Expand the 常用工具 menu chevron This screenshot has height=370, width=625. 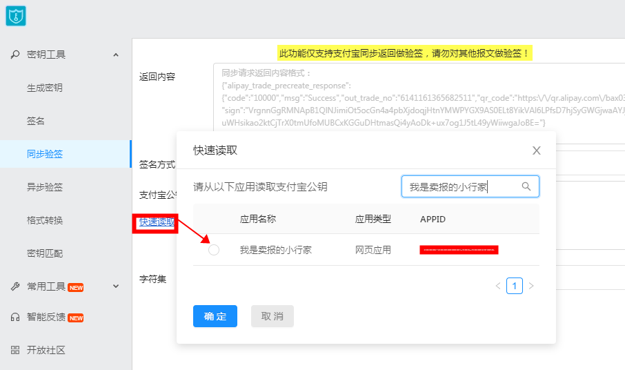coord(116,286)
